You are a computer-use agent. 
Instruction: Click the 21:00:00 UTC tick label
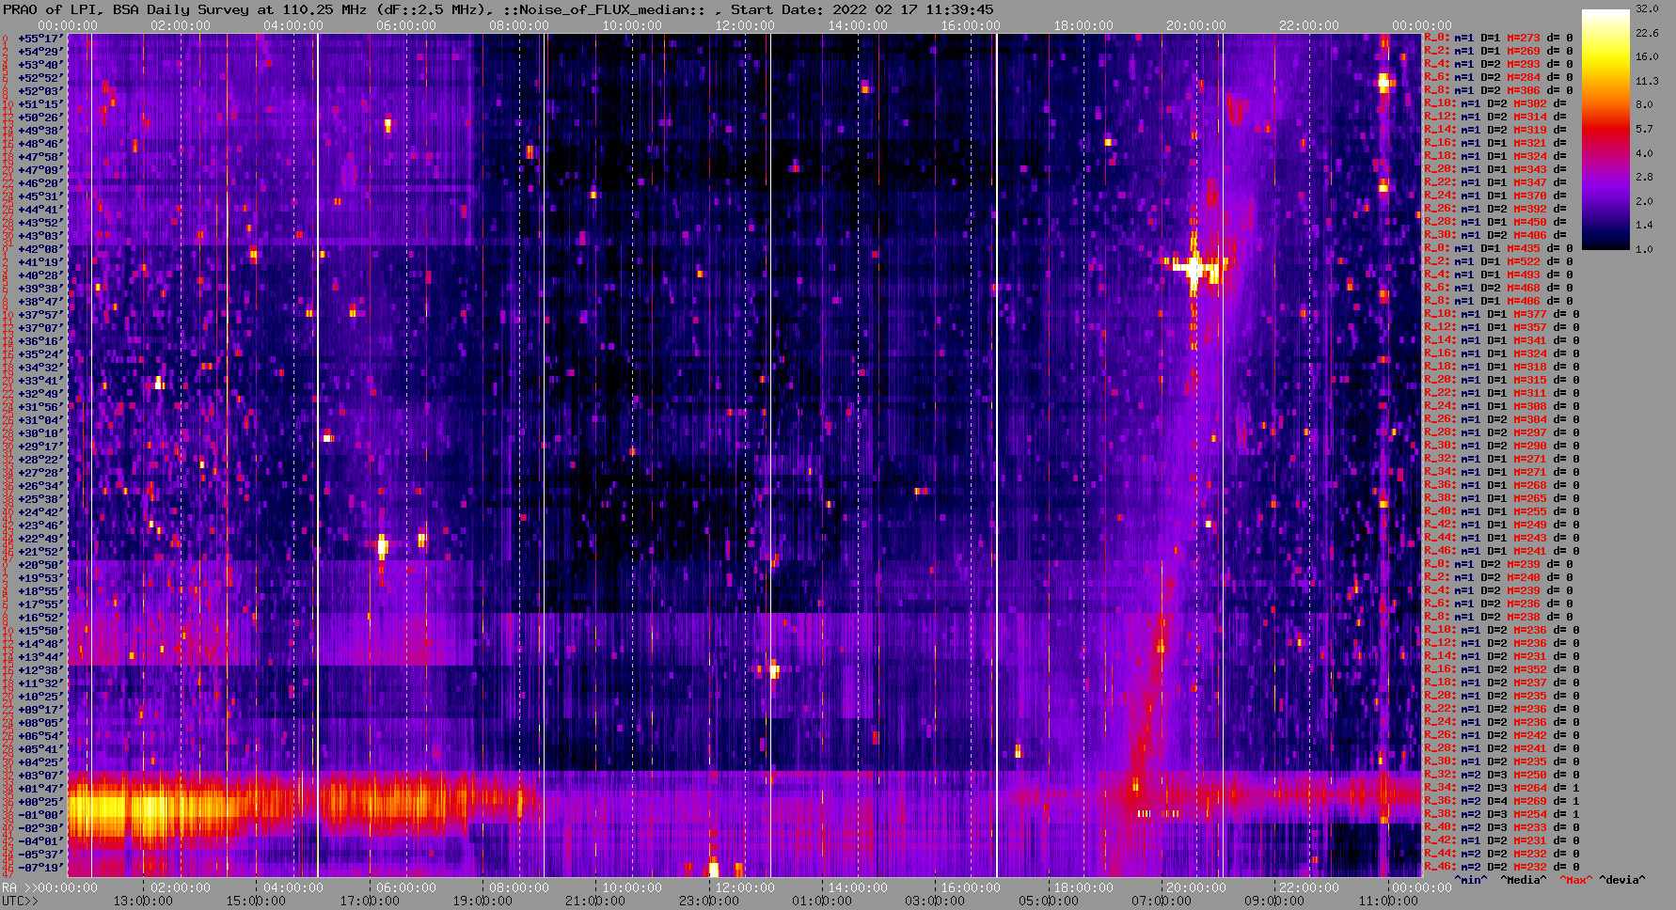click(595, 901)
